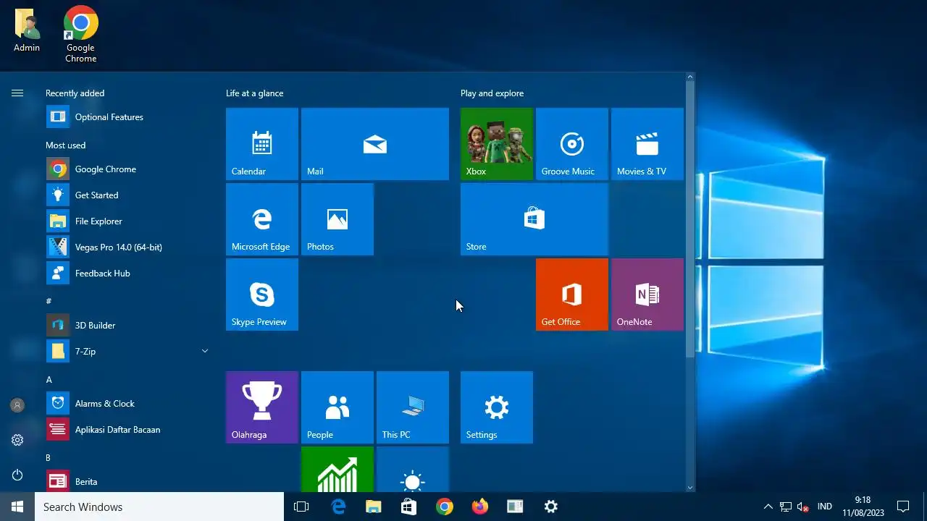Viewport: 927px width, 521px height.
Task: Open Skype Preview tile
Action: (262, 295)
